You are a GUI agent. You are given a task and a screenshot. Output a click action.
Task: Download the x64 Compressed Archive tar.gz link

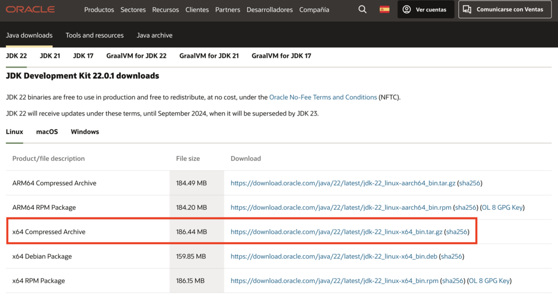336,232
